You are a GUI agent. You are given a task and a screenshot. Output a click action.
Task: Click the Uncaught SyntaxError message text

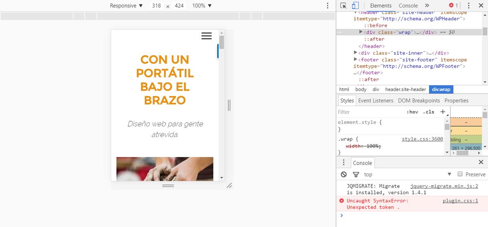378,204
